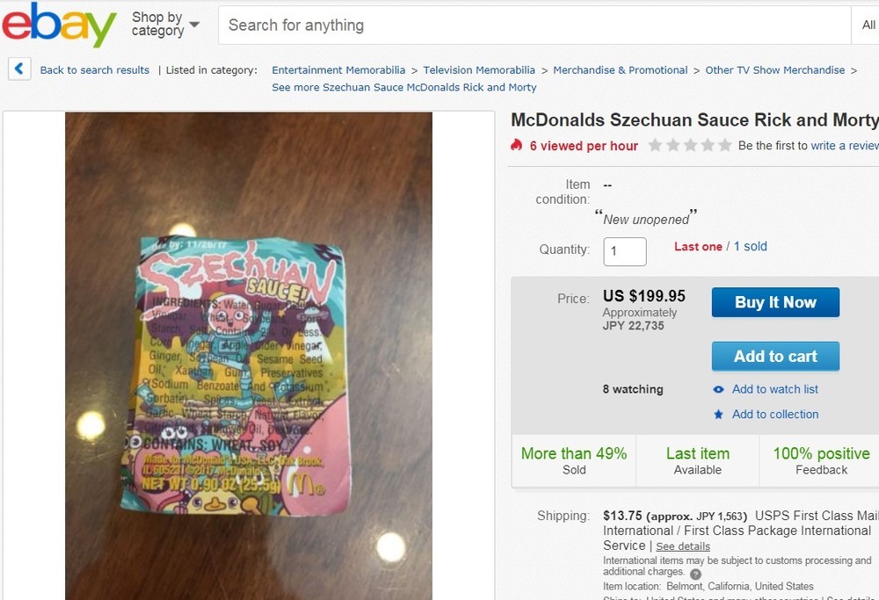Click the Buy It Now button
This screenshot has height=600, width=879.
click(x=775, y=302)
